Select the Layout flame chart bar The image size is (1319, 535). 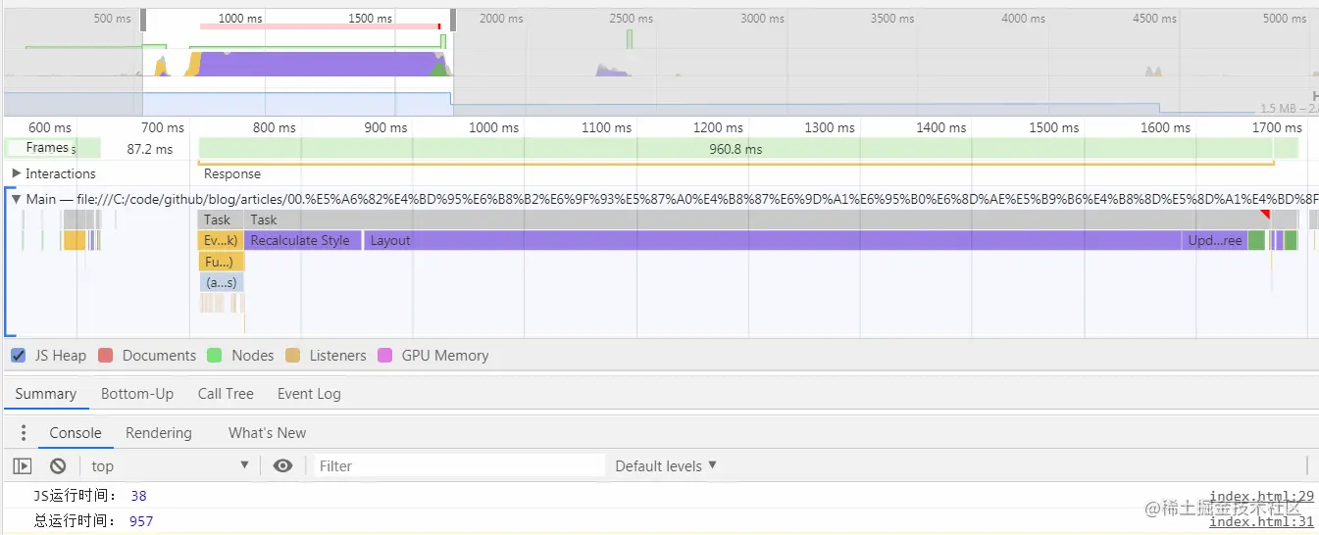tap(773, 240)
